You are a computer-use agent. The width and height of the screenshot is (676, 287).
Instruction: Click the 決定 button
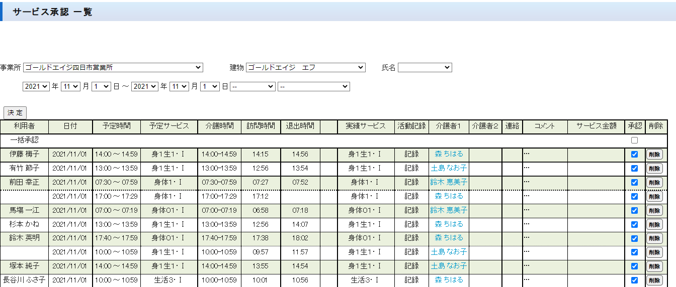[15, 113]
